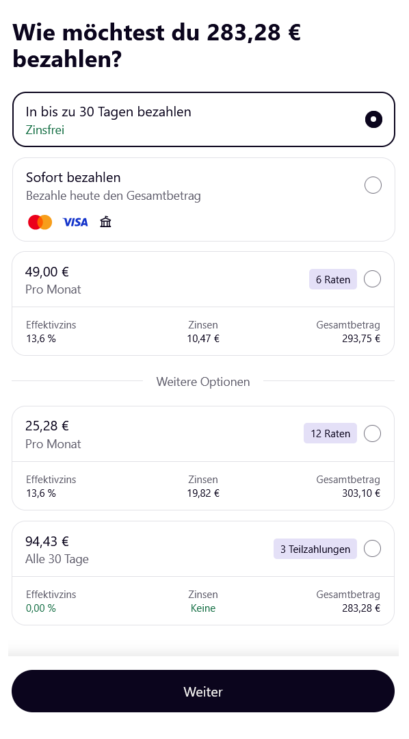Click the 6 Raten badge
The width and height of the screenshot is (409, 739).
pyautogui.click(x=333, y=279)
